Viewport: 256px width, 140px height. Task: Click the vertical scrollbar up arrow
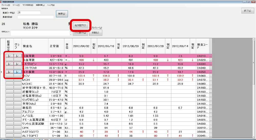point(254,39)
